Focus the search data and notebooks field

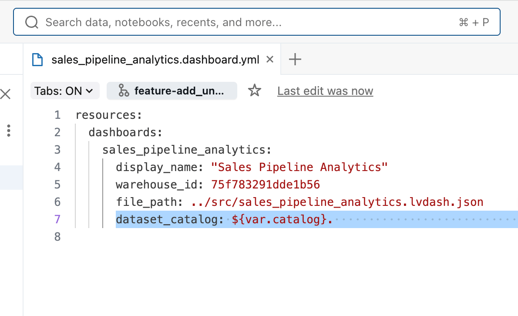(x=218, y=22)
